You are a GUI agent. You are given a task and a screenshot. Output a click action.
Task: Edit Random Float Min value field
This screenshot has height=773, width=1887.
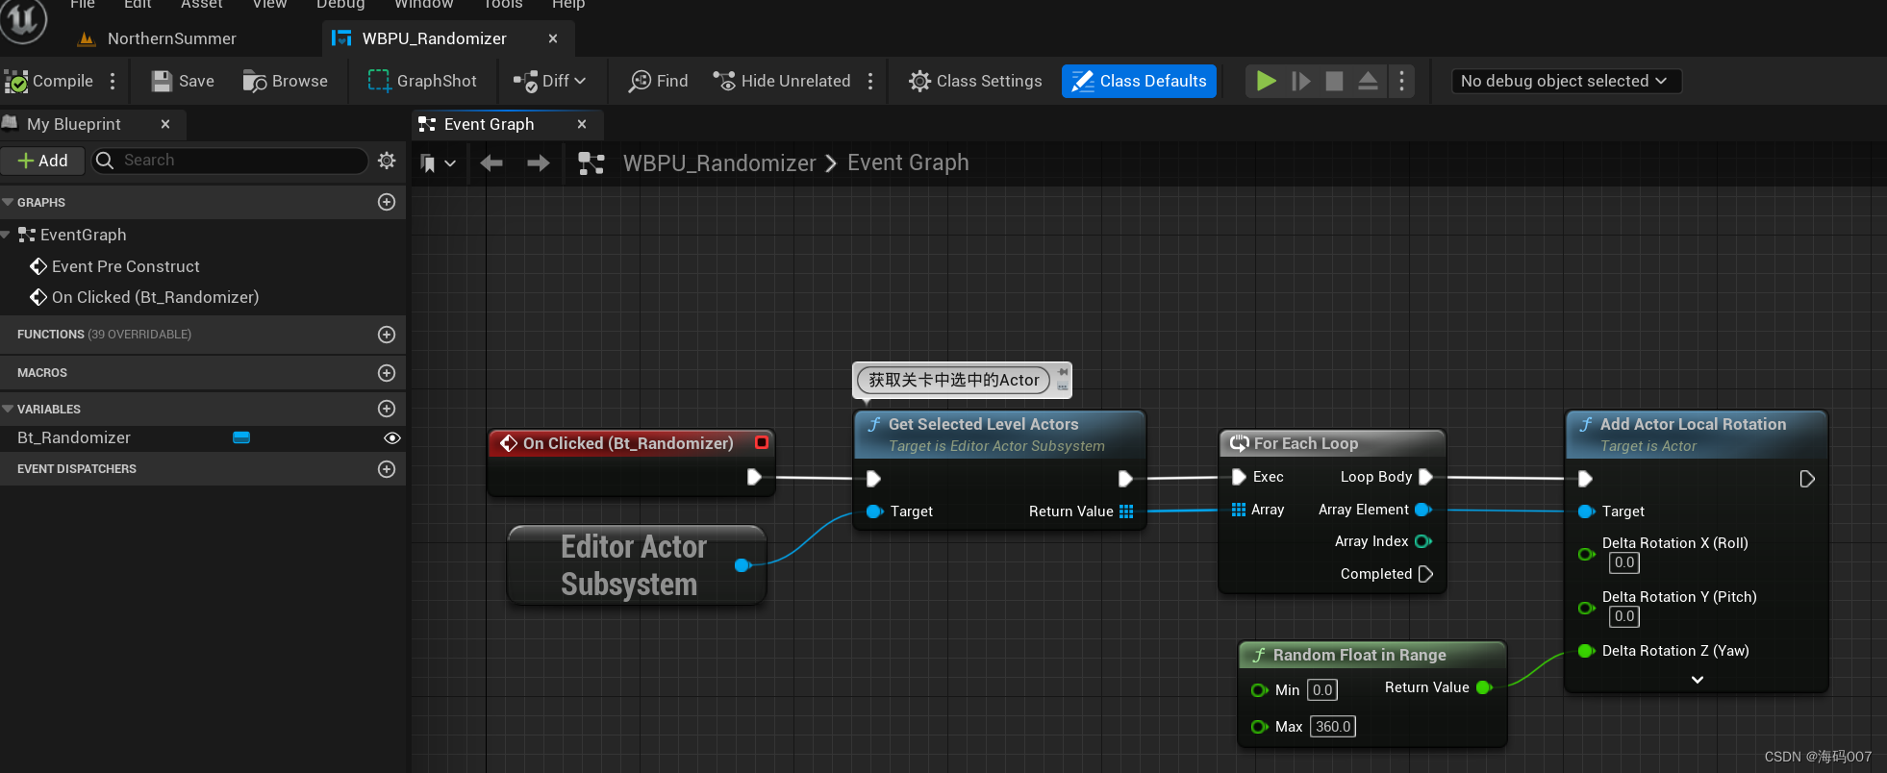(x=1322, y=689)
